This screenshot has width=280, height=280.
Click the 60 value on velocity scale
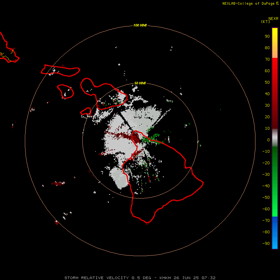267,71
